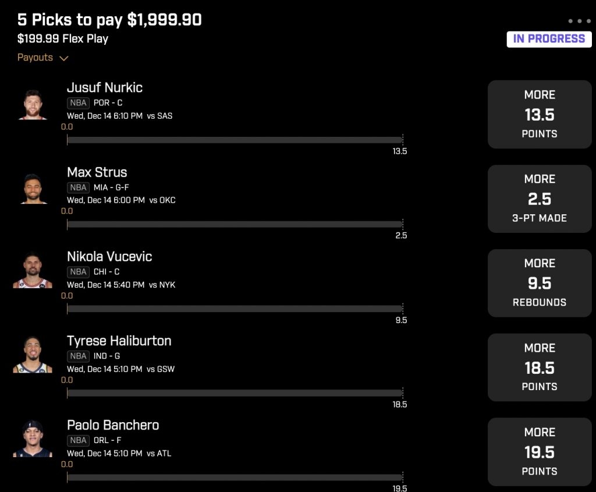Select the MORE 19.5 POINTS card
Viewport: 596px width, 492px height.
coord(540,452)
